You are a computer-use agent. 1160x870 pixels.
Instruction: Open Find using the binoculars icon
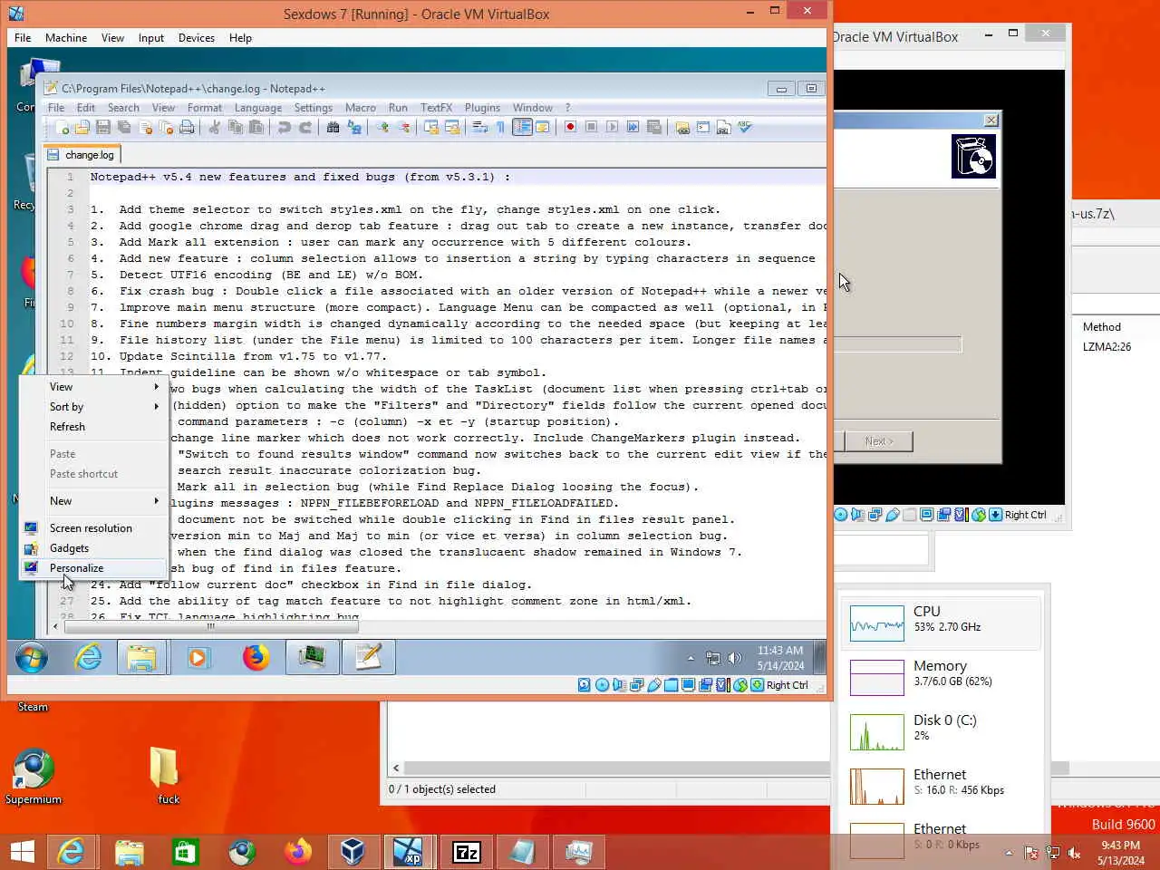pos(333,128)
